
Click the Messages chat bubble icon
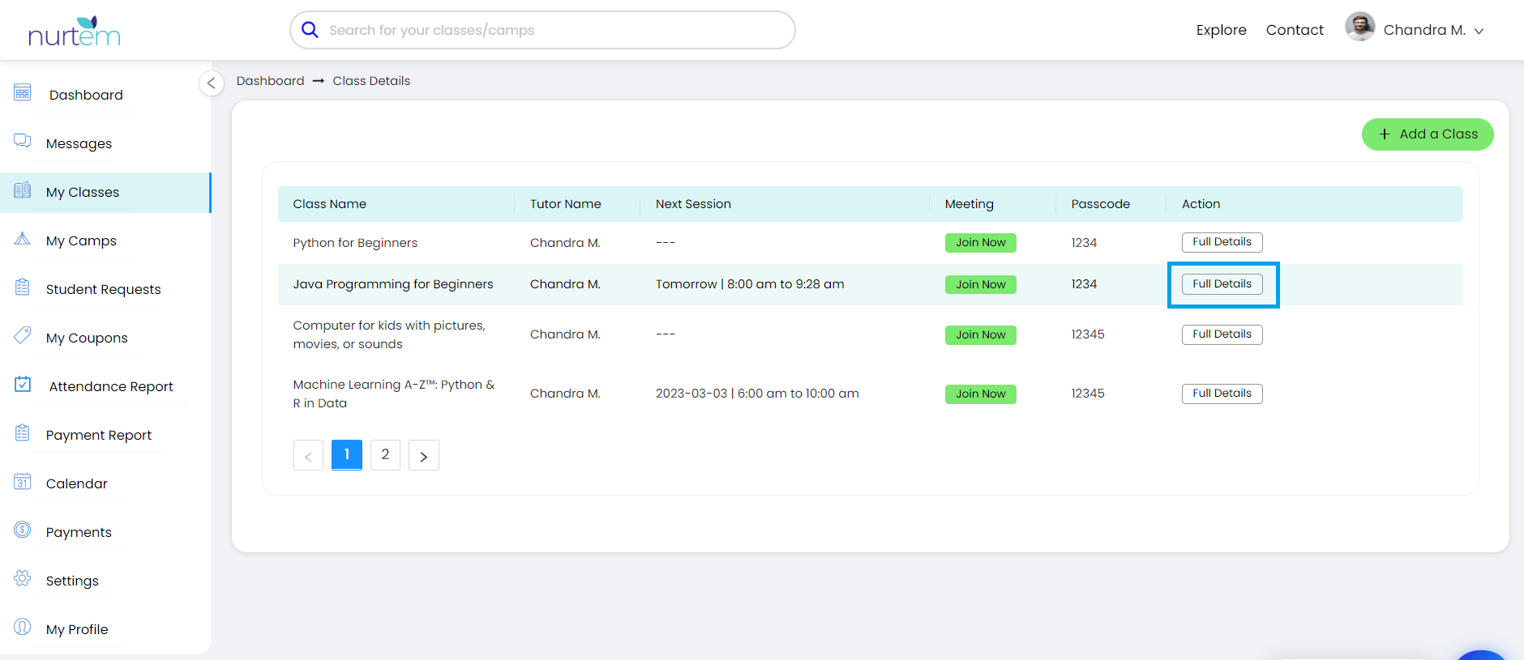click(23, 142)
